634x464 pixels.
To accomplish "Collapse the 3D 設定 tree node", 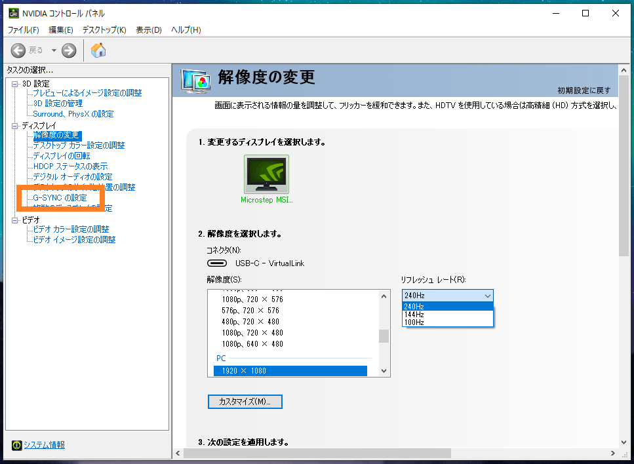I will (x=15, y=84).
